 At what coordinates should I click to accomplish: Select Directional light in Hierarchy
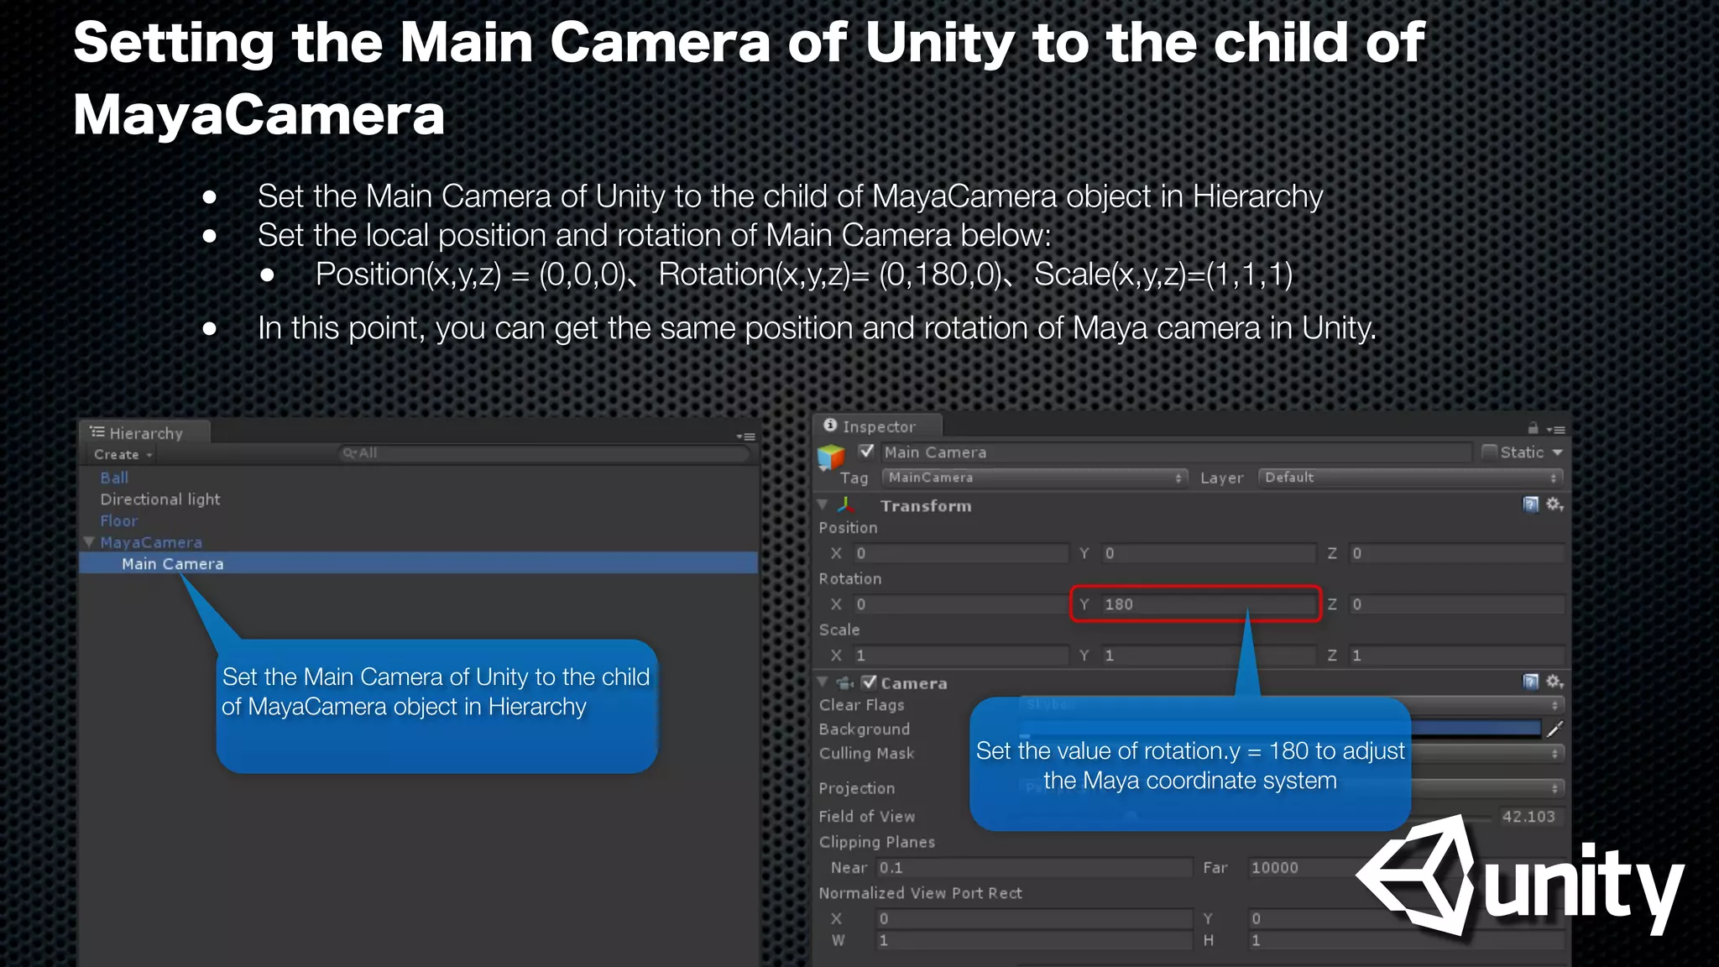pos(159,499)
